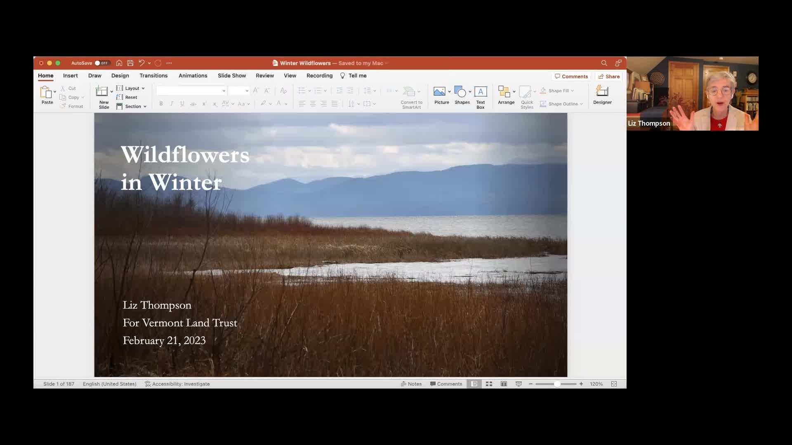Click the Paste clipboard icon
The height and width of the screenshot is (445, 792).
click(x=46, y=92)
